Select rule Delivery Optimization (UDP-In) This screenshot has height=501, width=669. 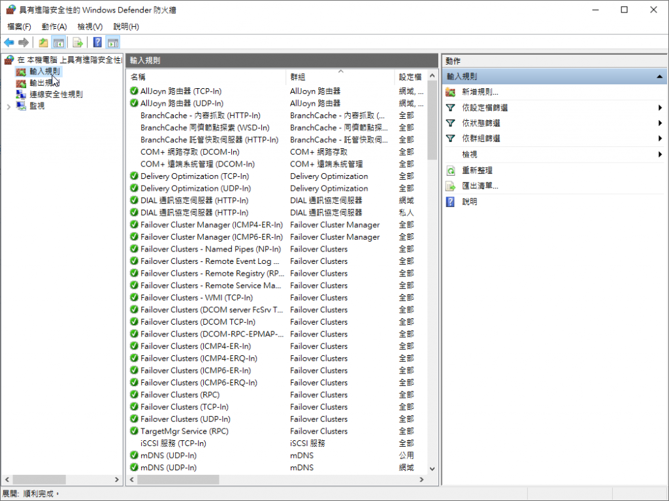[195, 188]
